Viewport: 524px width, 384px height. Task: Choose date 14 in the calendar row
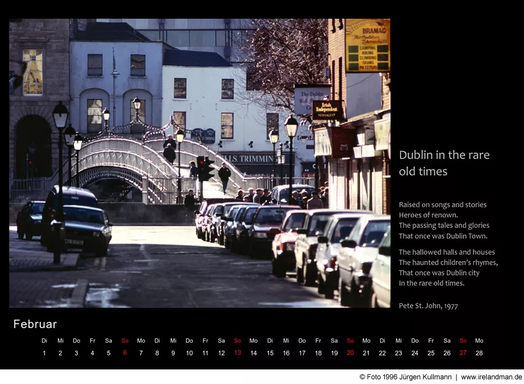[x=254, y=353]
